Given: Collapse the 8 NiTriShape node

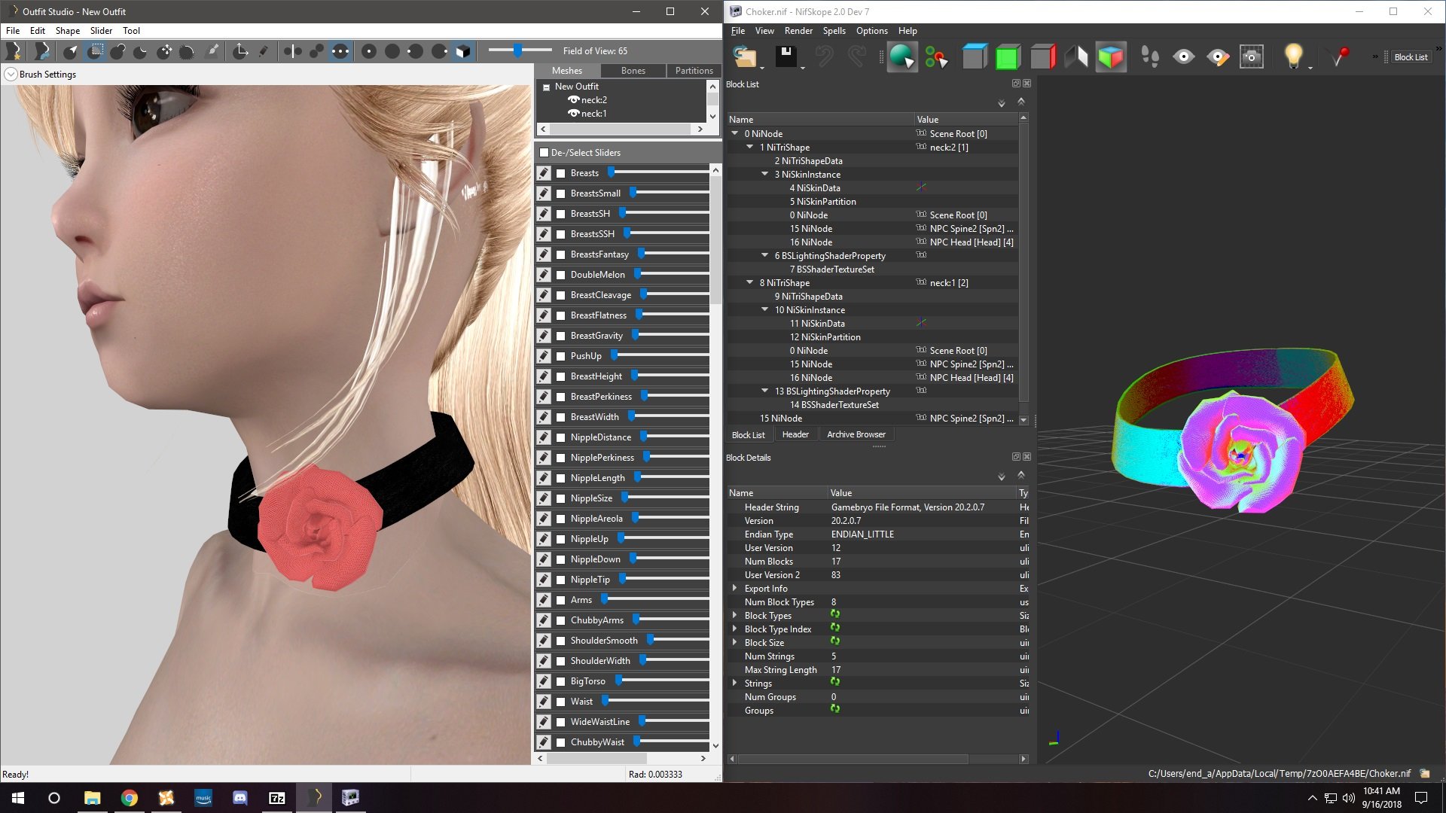Looking at the screenshot, I should (x=750, y=282).
